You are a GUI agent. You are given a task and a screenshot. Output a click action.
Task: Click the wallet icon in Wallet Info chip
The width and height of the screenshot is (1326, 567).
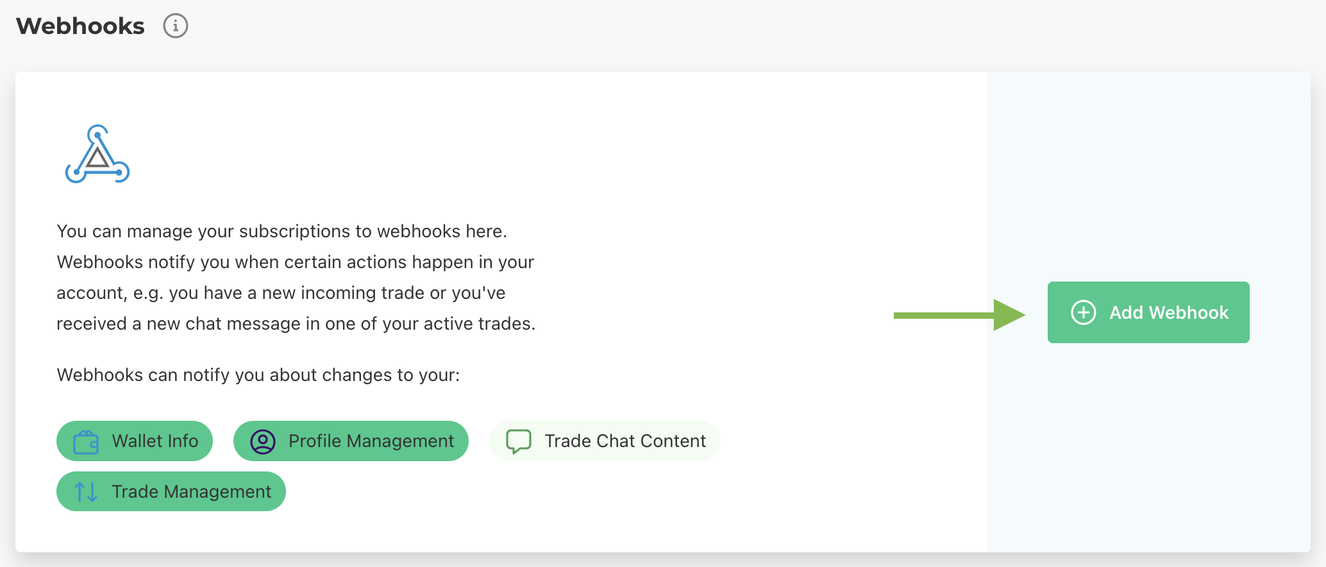pyautogui.click(x=86, y=441)
